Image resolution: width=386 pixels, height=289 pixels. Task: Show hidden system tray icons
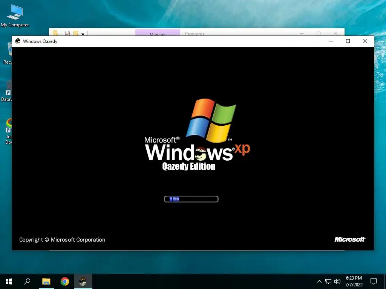[319, 281]
